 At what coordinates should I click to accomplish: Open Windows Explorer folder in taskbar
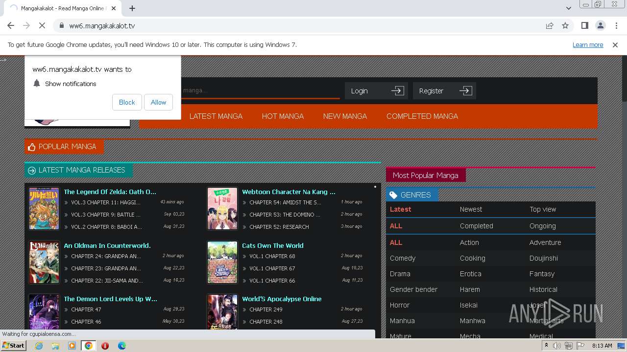tap(55, 346)
